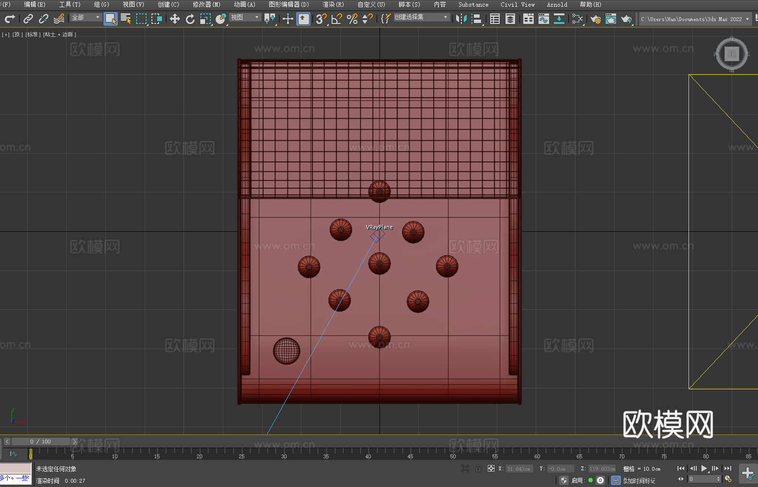Image resolution: width=758 pixels, height=487 pixels.
Task: Click the Unlink Selection icon
Action: coord(44,19)
